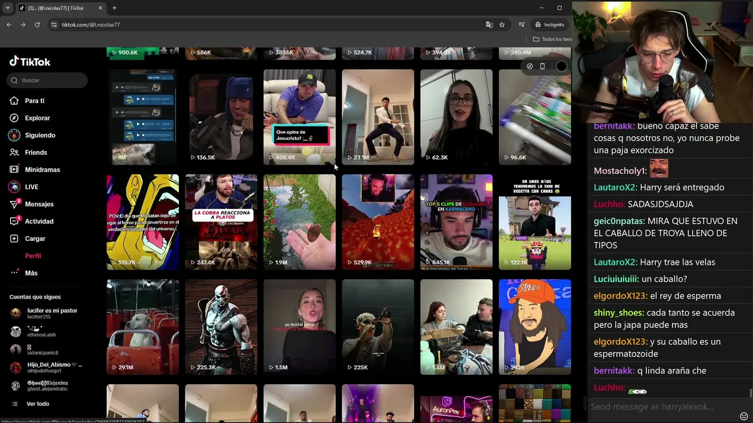Open the Kratos video with 225.3K views
This screenshot has height=423, width=753.
[x=221, y=327]
